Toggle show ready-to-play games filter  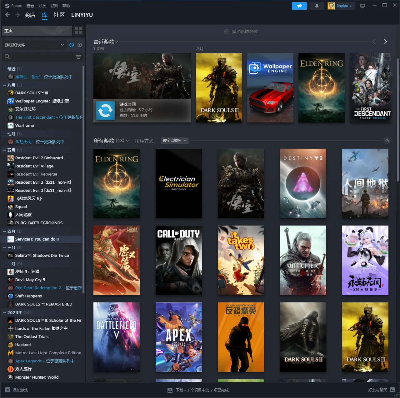click(80, 45)
